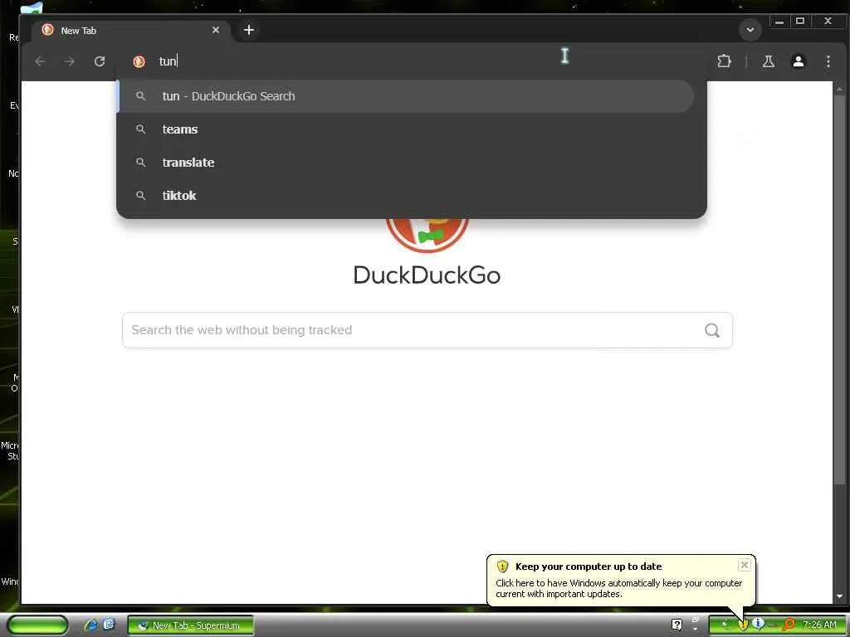This screenshot has height=637, width=850.
Task: Click the blue info tray icon
Action: click(x=758, y=624)
